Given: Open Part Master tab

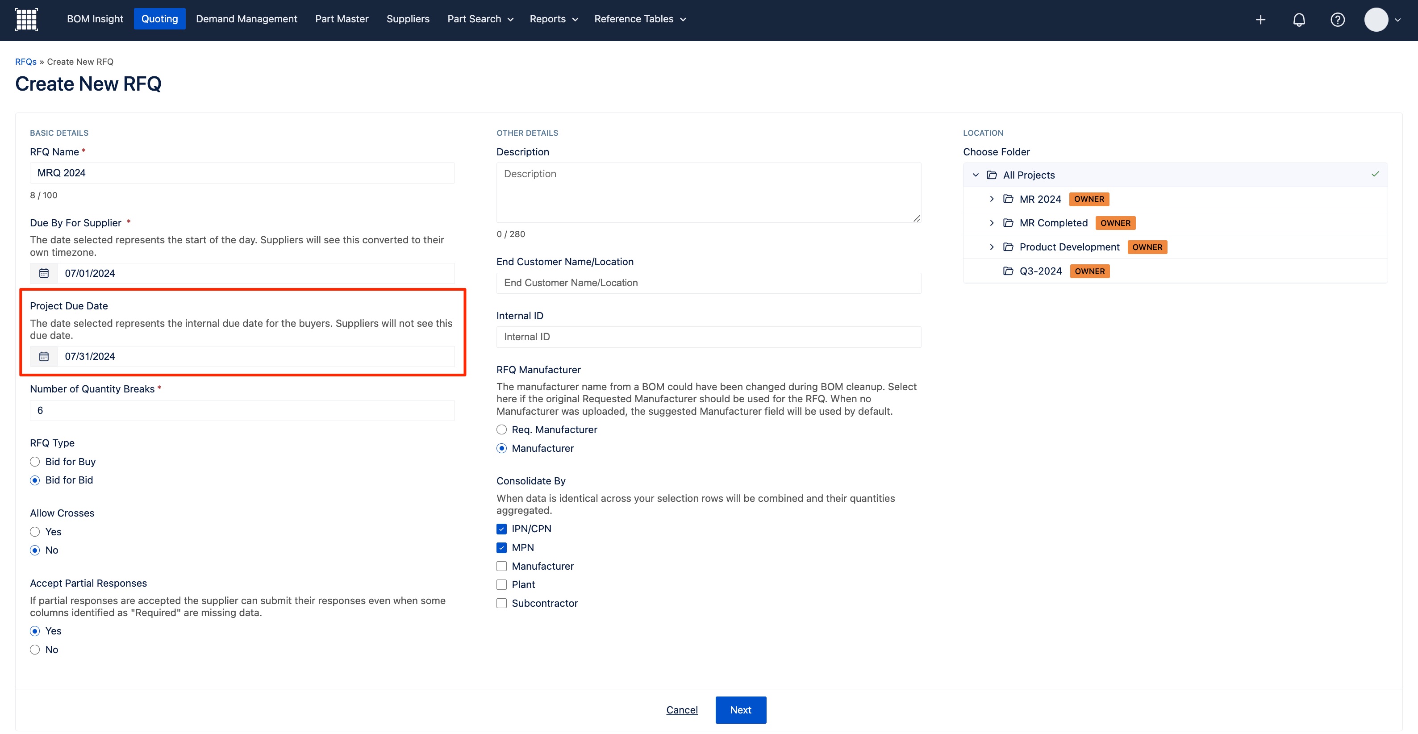Looking at the screenshot, I should point(342,19).
